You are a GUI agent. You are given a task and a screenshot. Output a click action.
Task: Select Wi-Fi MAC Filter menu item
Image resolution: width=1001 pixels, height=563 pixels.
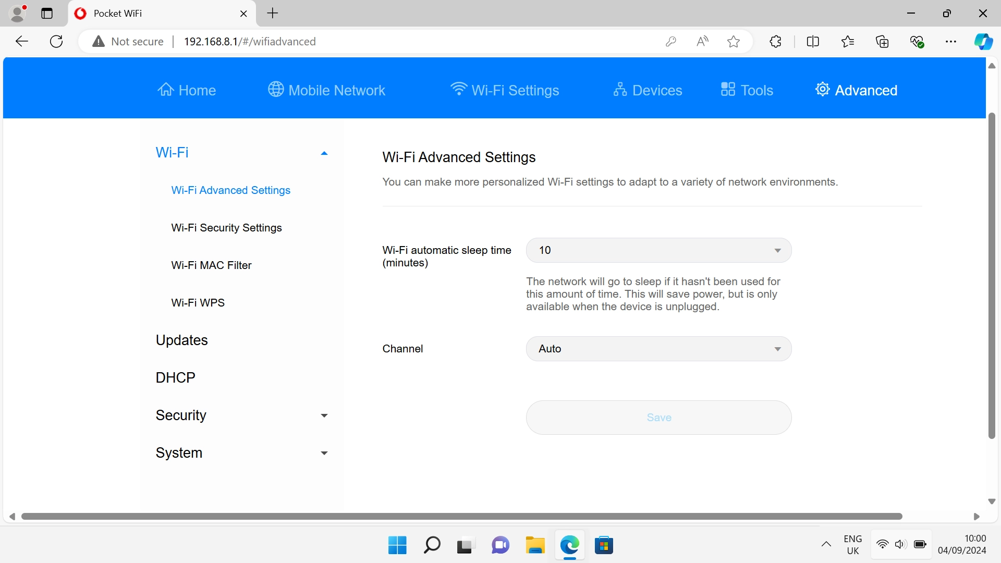click(x=211, y=265)
